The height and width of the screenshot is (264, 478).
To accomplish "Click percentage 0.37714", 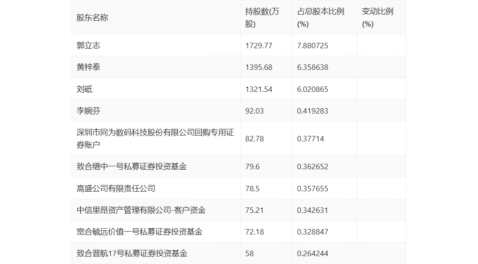I will 310,139.
